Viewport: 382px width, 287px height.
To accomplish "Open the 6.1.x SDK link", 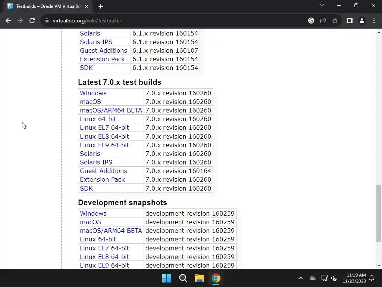I will pyautogui.click(x=86, y=68).
